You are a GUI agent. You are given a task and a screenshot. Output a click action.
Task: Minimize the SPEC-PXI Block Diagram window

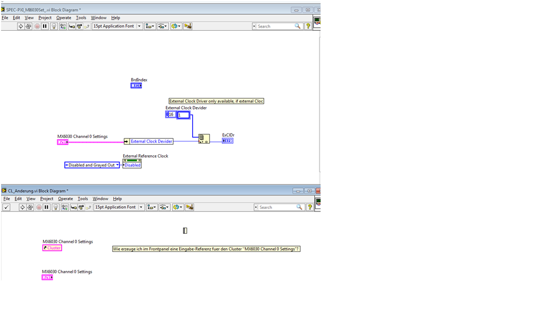pos(296,10)
